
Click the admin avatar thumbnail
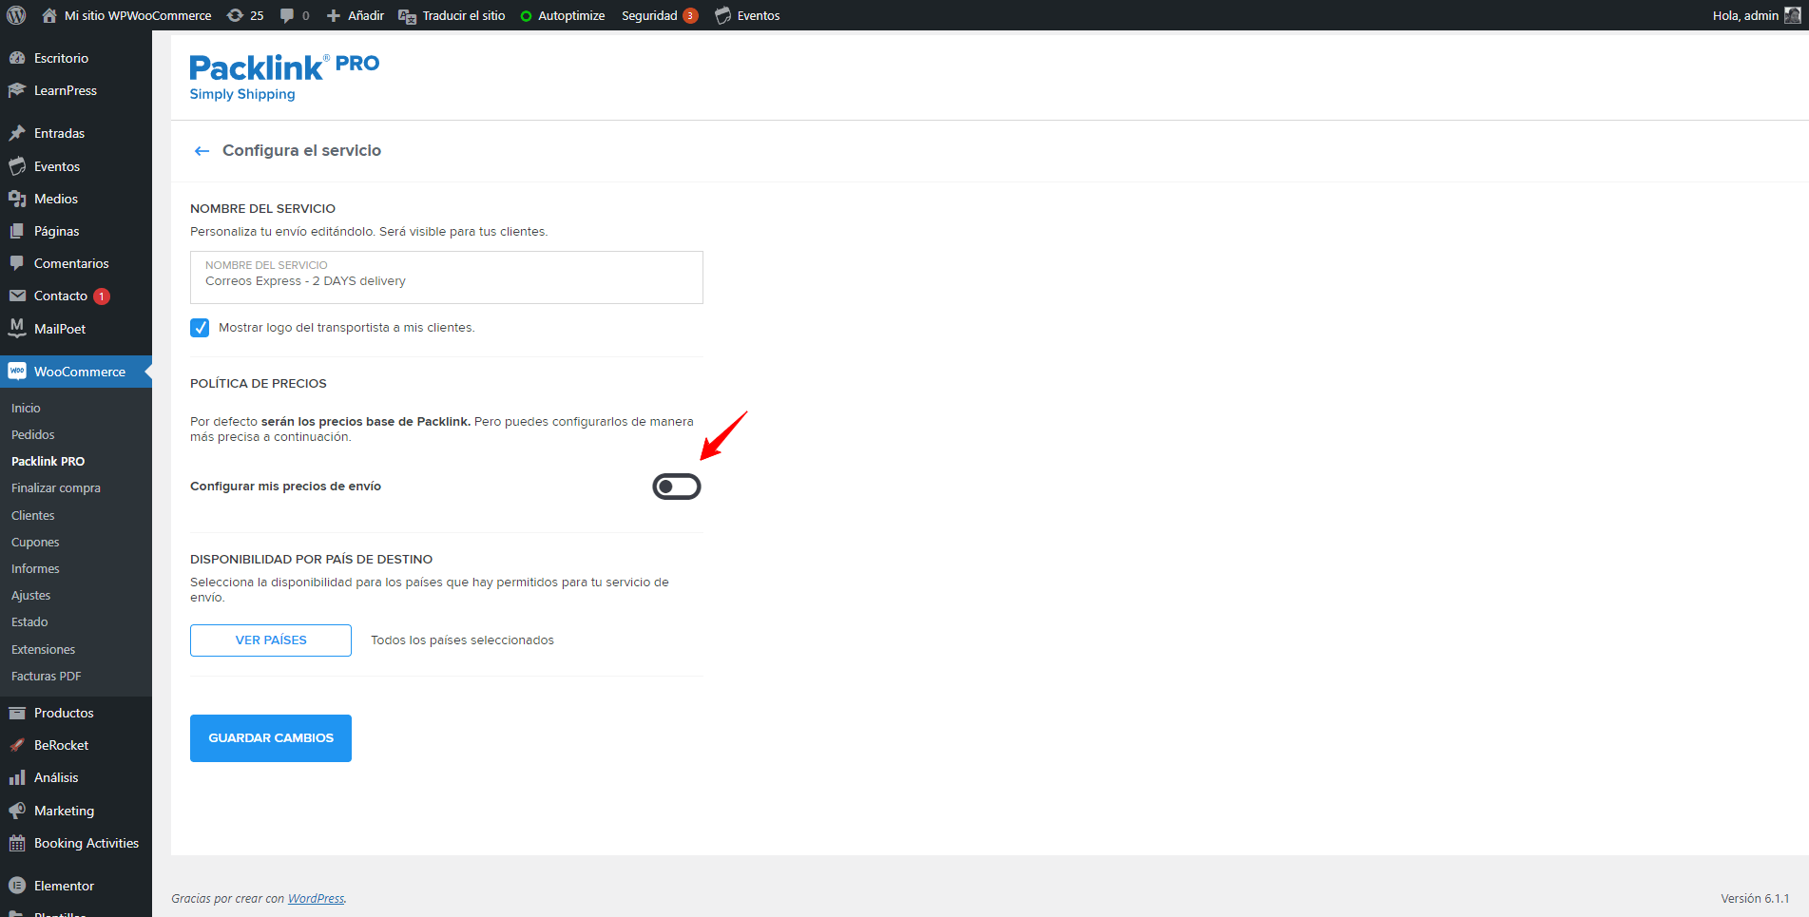coord(1792,15)
